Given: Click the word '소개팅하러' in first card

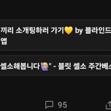Looking at the screenshot, I should click(x=32, y=31).
